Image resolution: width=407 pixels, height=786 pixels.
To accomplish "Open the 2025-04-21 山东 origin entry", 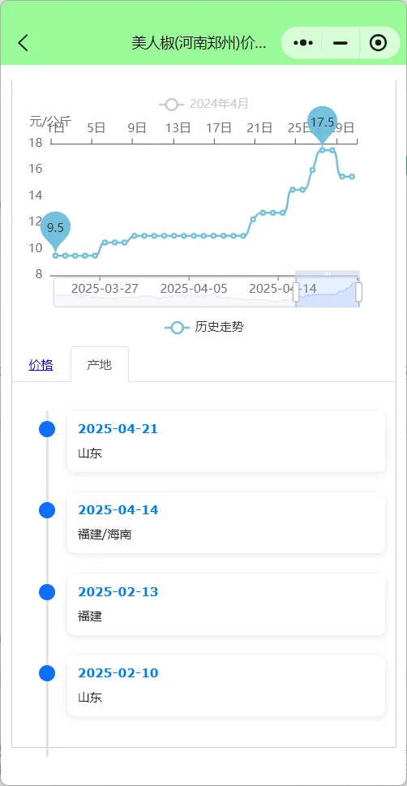I will tap(226, 441).
